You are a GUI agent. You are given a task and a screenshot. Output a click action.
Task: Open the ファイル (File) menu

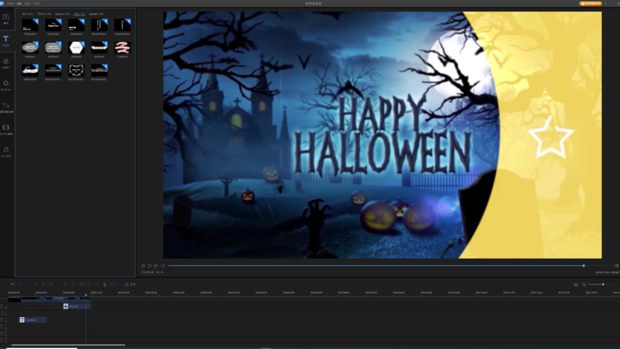tap(10, 4)
